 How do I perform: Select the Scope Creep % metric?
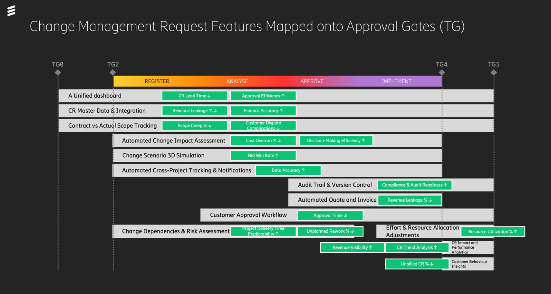pos(195,126)
